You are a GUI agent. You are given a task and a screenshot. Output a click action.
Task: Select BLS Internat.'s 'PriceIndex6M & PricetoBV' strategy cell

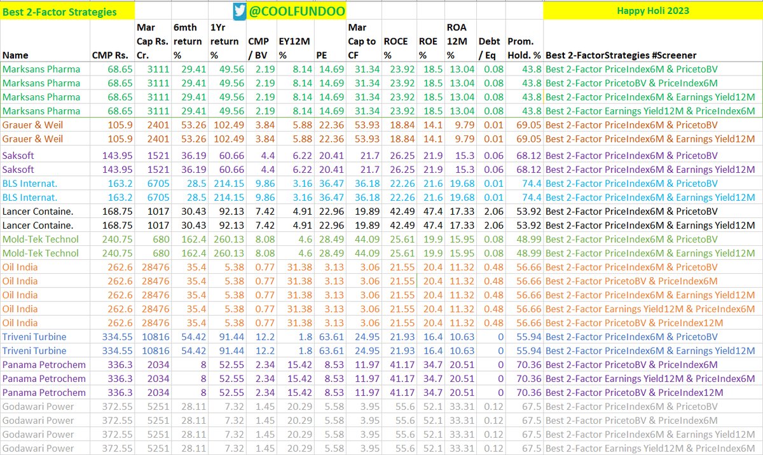pyautogui.click(x=652, y=184)
